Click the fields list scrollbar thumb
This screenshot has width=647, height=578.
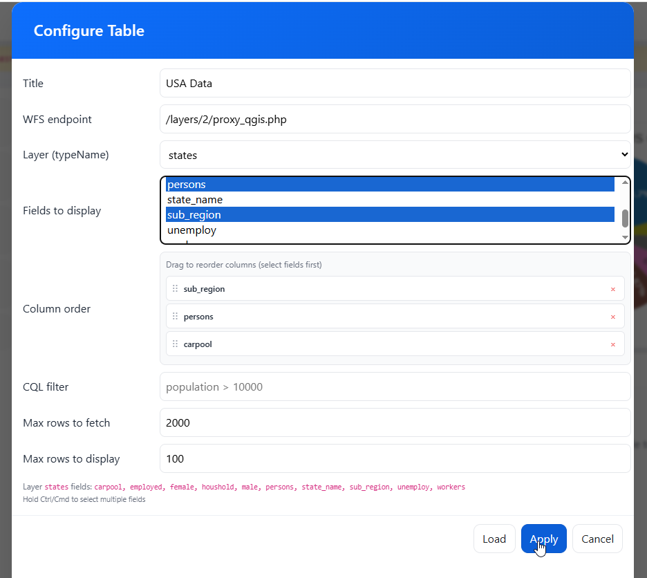point(625,218)
